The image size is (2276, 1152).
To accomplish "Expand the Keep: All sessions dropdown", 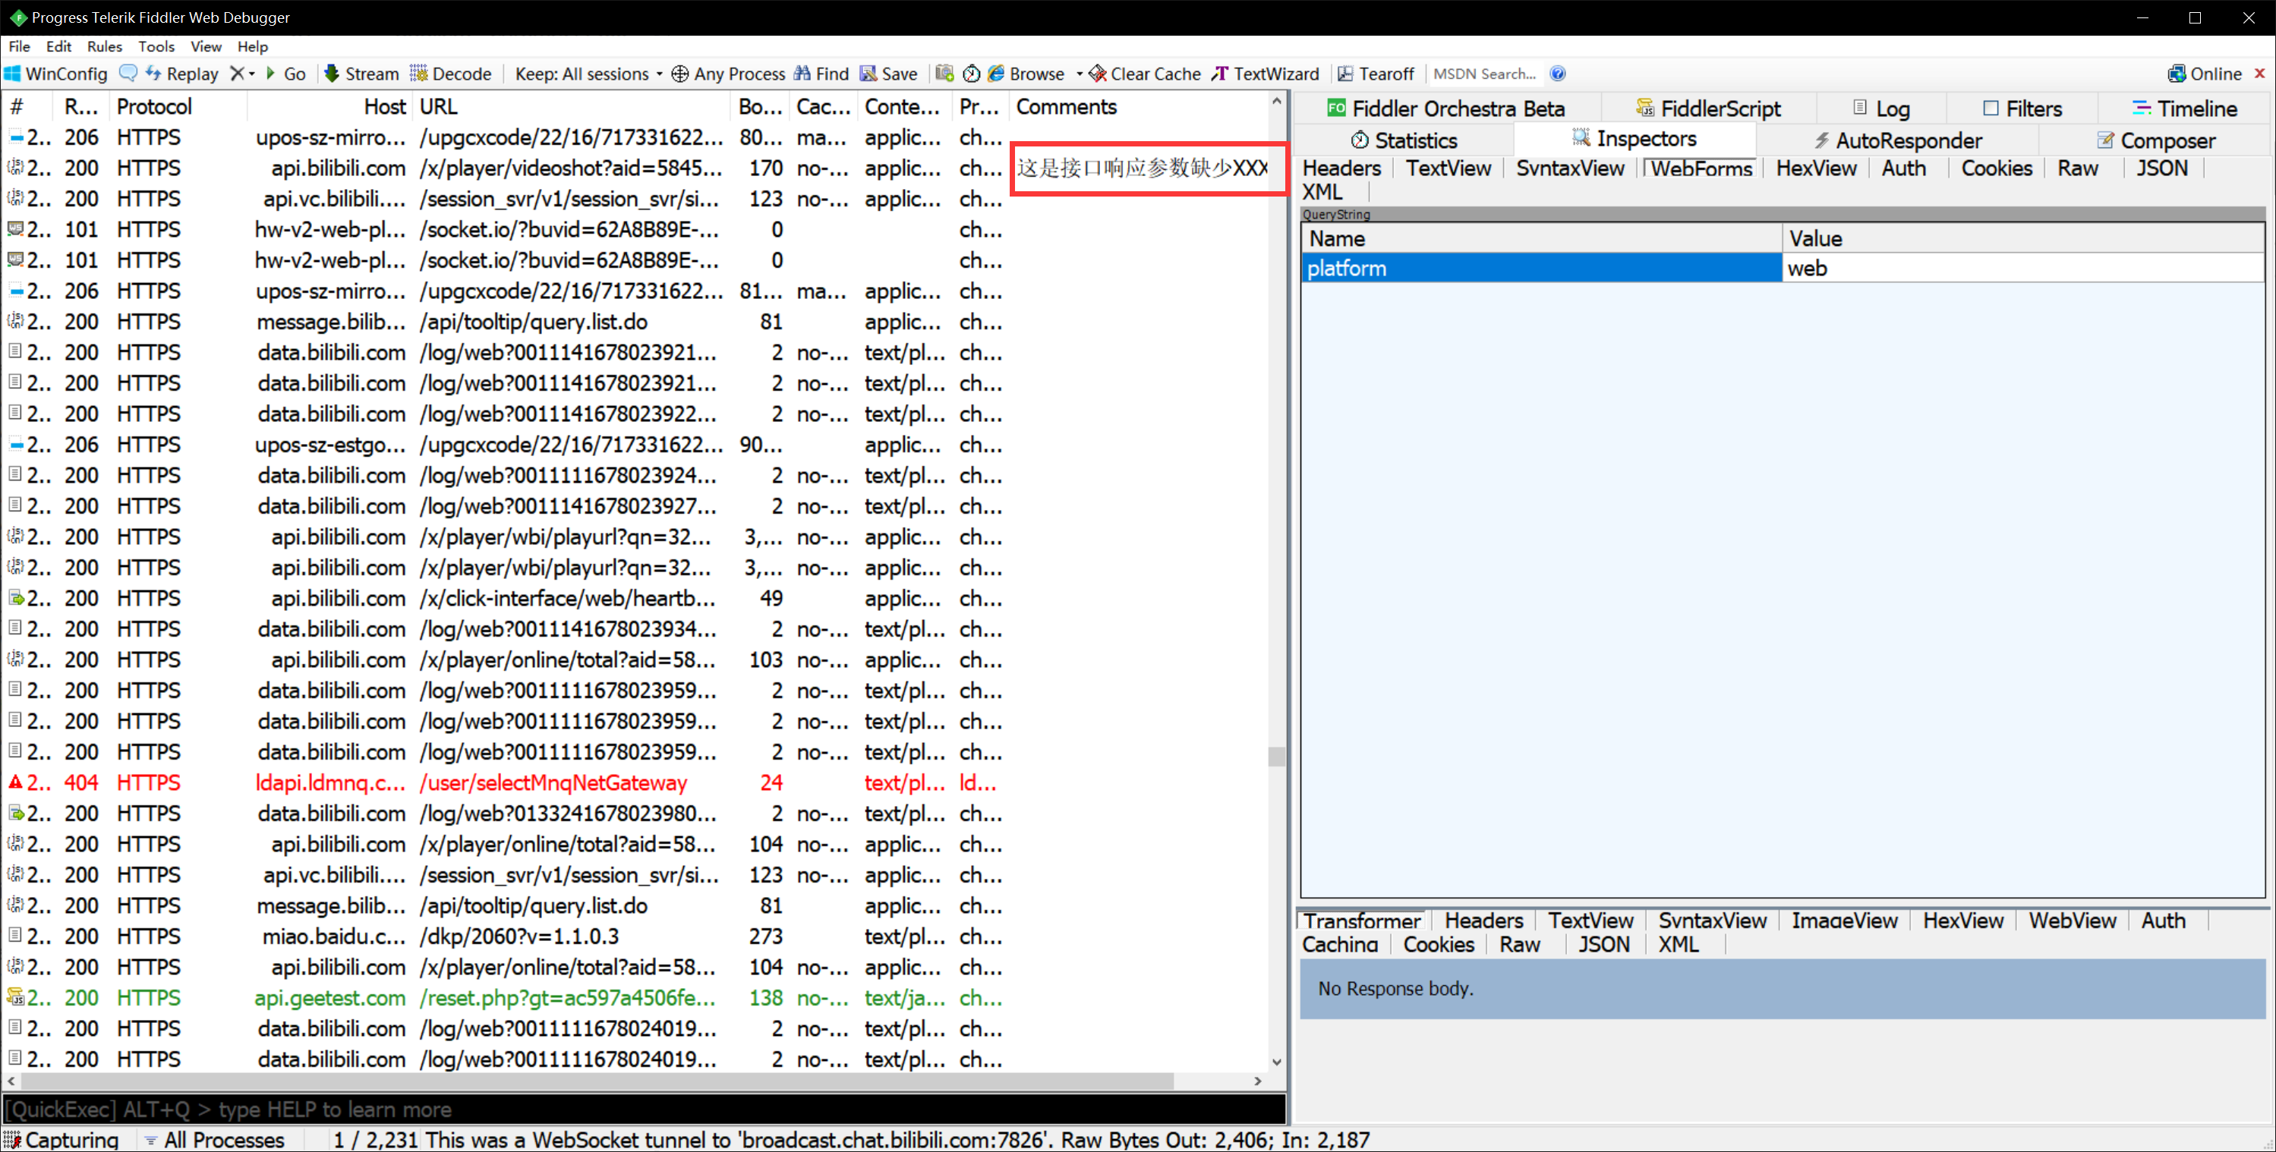I will (588, 74).
